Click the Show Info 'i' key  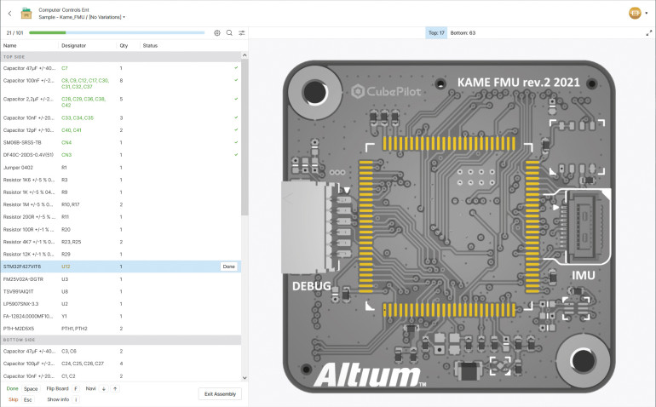(x=76, y=398)
